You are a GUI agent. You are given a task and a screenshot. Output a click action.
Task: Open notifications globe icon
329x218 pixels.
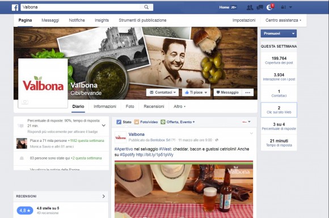click(269, 7)
